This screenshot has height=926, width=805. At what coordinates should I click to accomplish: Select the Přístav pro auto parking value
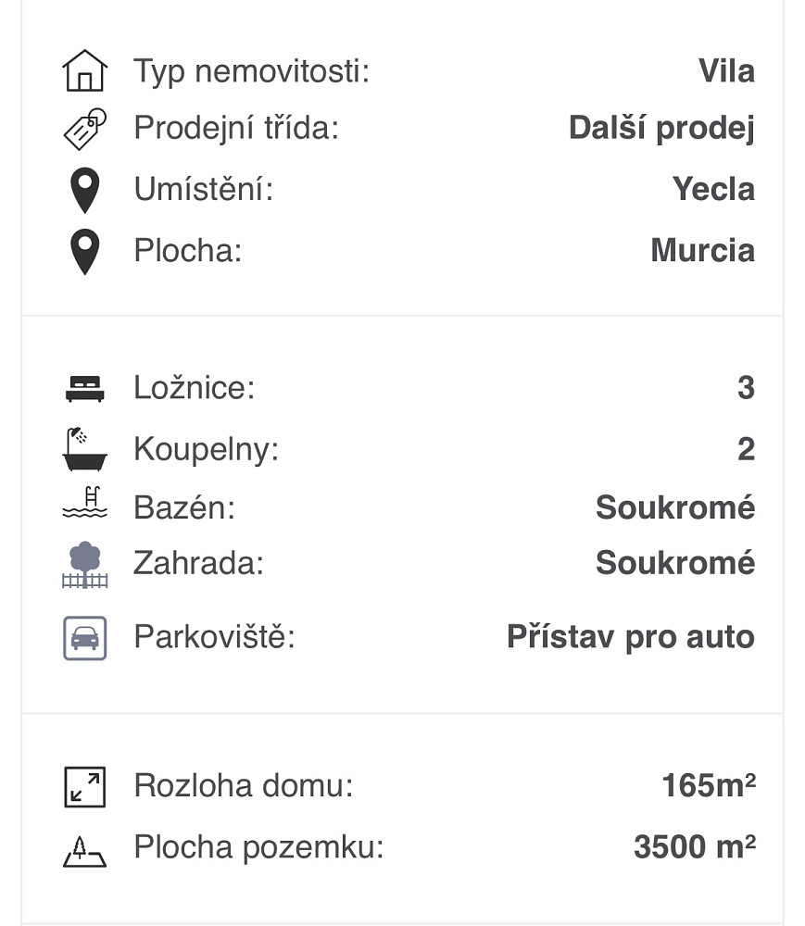click(631, 637)
